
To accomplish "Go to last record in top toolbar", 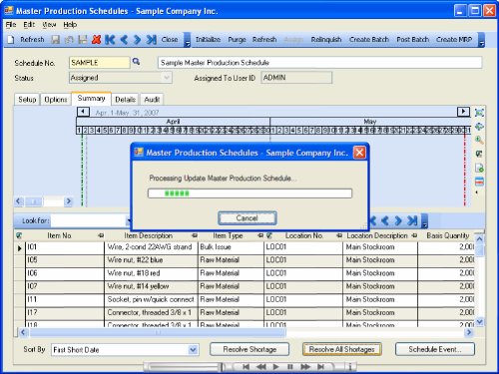I will pyautogui.click(x=152, y=40).
